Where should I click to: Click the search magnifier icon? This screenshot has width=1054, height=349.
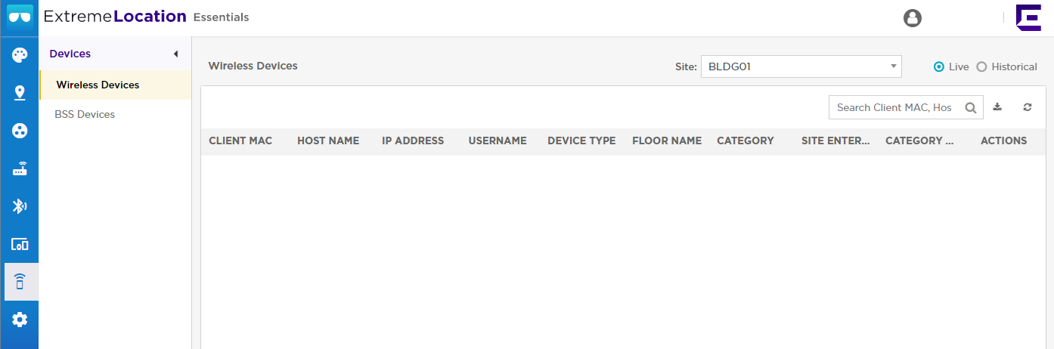(971, 108)
